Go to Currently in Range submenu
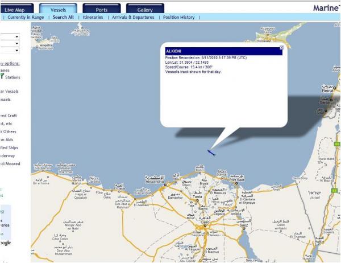The height and width of the screenshot is (263, 341). pyautogui.click(x=26, y=18)
